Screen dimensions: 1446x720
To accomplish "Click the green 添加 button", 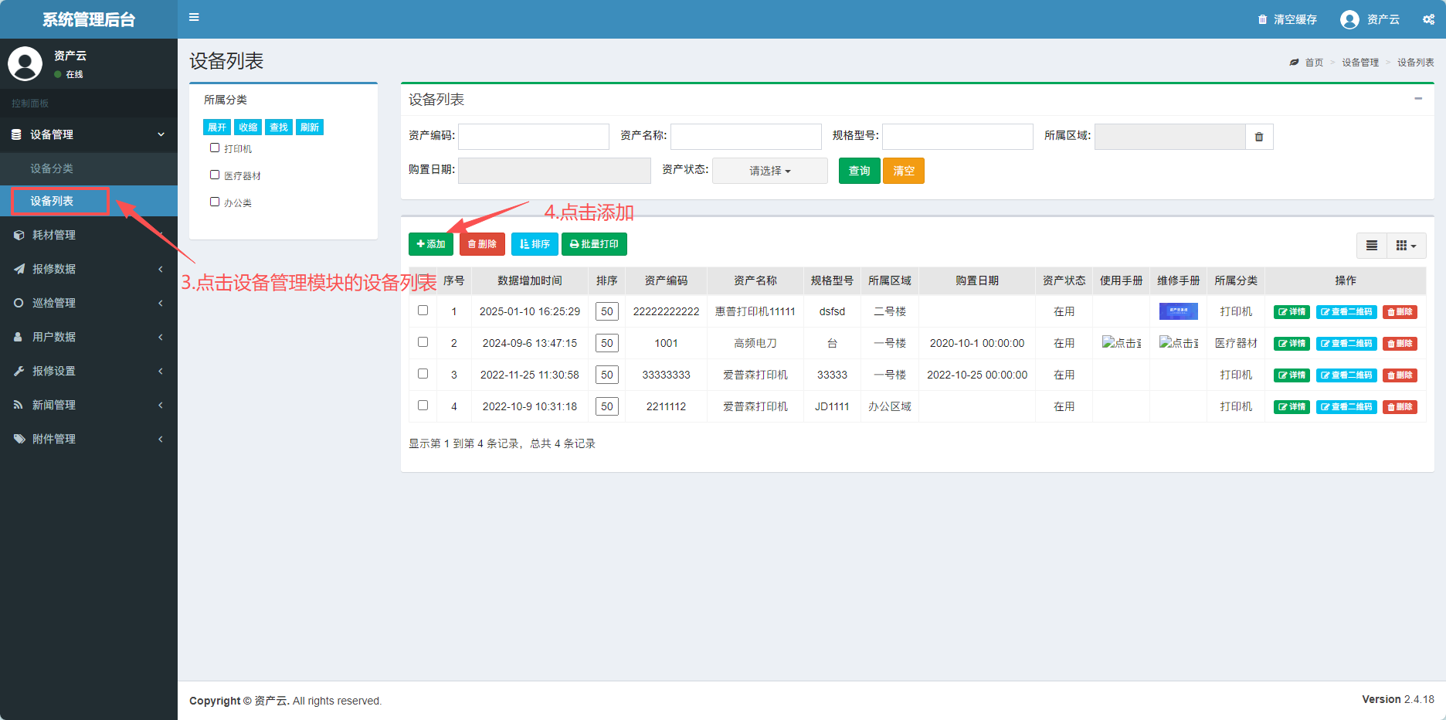I will [430, 244].
